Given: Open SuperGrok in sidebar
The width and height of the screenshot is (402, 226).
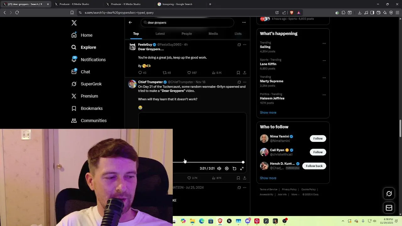Looking at the screenshot, I should [x=86, y=84].
